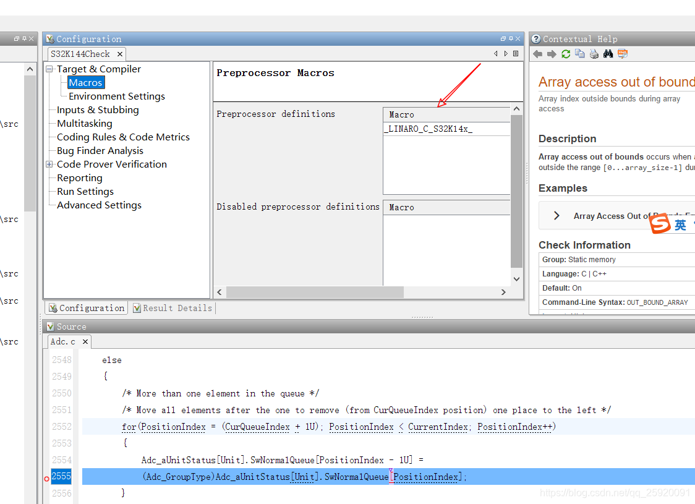This screenshot has height=504, width=695.
Task: Print the Contextual Help page
Action: click(x=594, y=54)
